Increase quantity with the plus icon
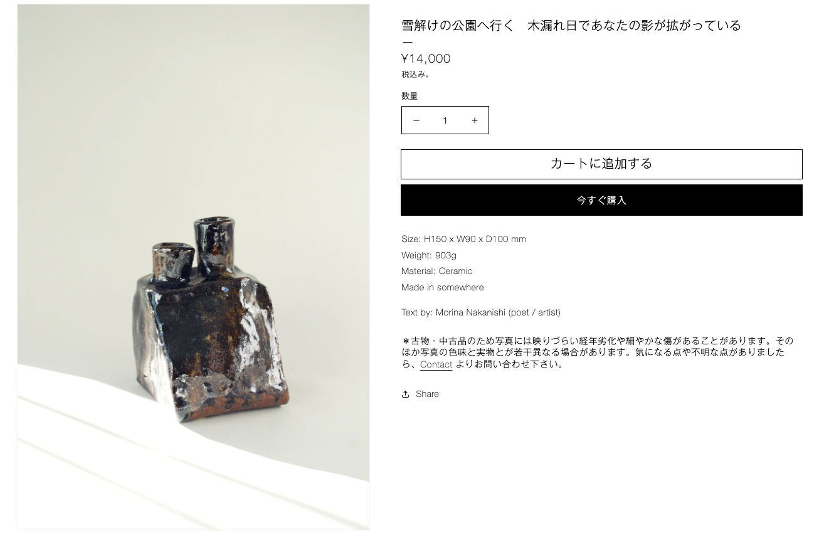The height and width of the screenshot is (535, 824). point(475,120)
